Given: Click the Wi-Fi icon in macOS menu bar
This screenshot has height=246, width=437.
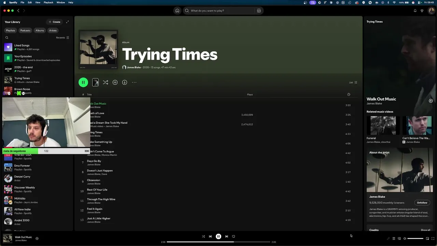Looking at the screenshot, I should tap(394, 2).
